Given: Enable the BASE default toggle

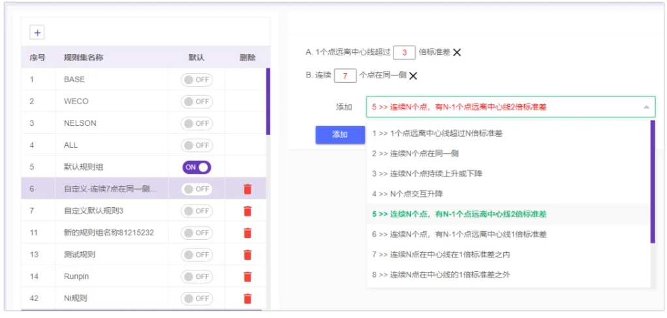Looking at the screenshot, I should tap(196, 79).
